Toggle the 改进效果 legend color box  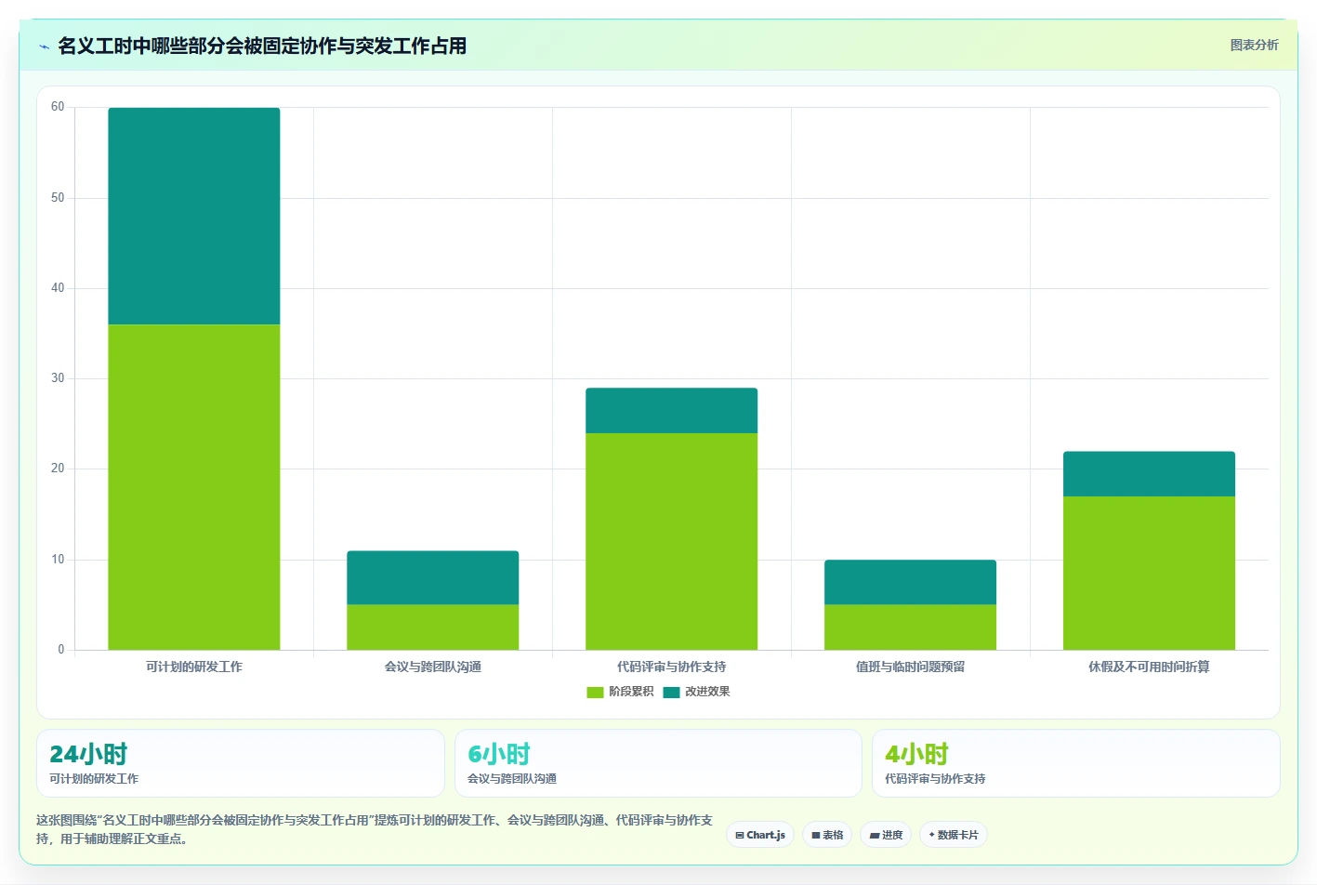pos(671,692)
